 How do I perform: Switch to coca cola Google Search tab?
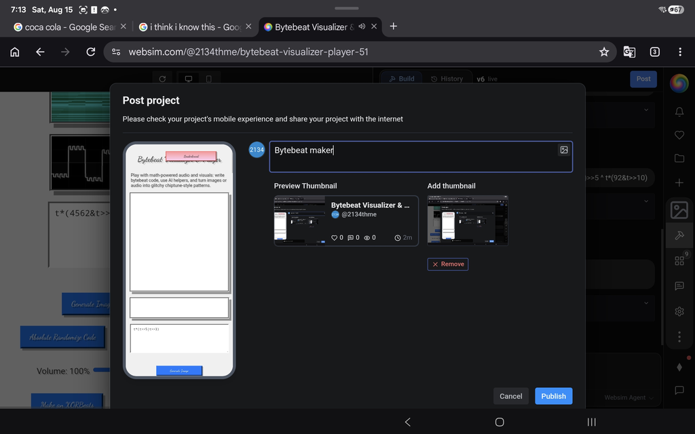(x=64, y=27)
